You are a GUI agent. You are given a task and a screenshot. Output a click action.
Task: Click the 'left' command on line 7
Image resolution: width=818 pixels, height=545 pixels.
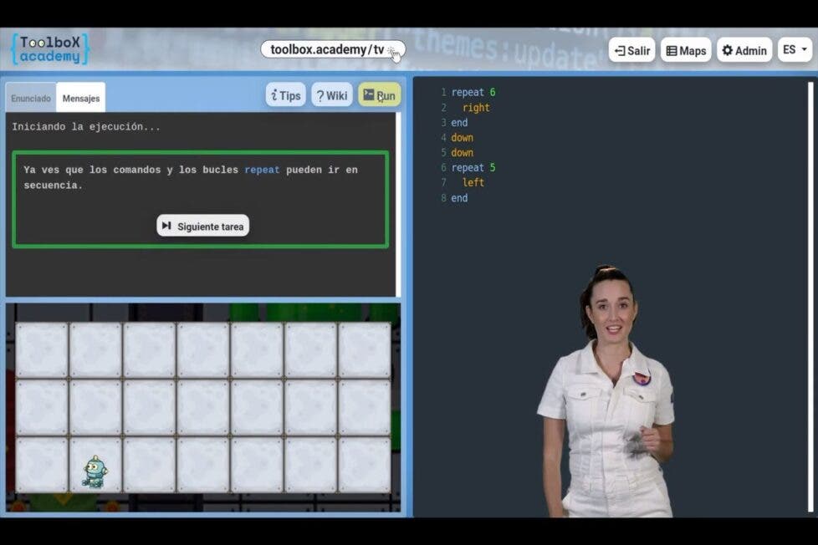tap(473, 183)
